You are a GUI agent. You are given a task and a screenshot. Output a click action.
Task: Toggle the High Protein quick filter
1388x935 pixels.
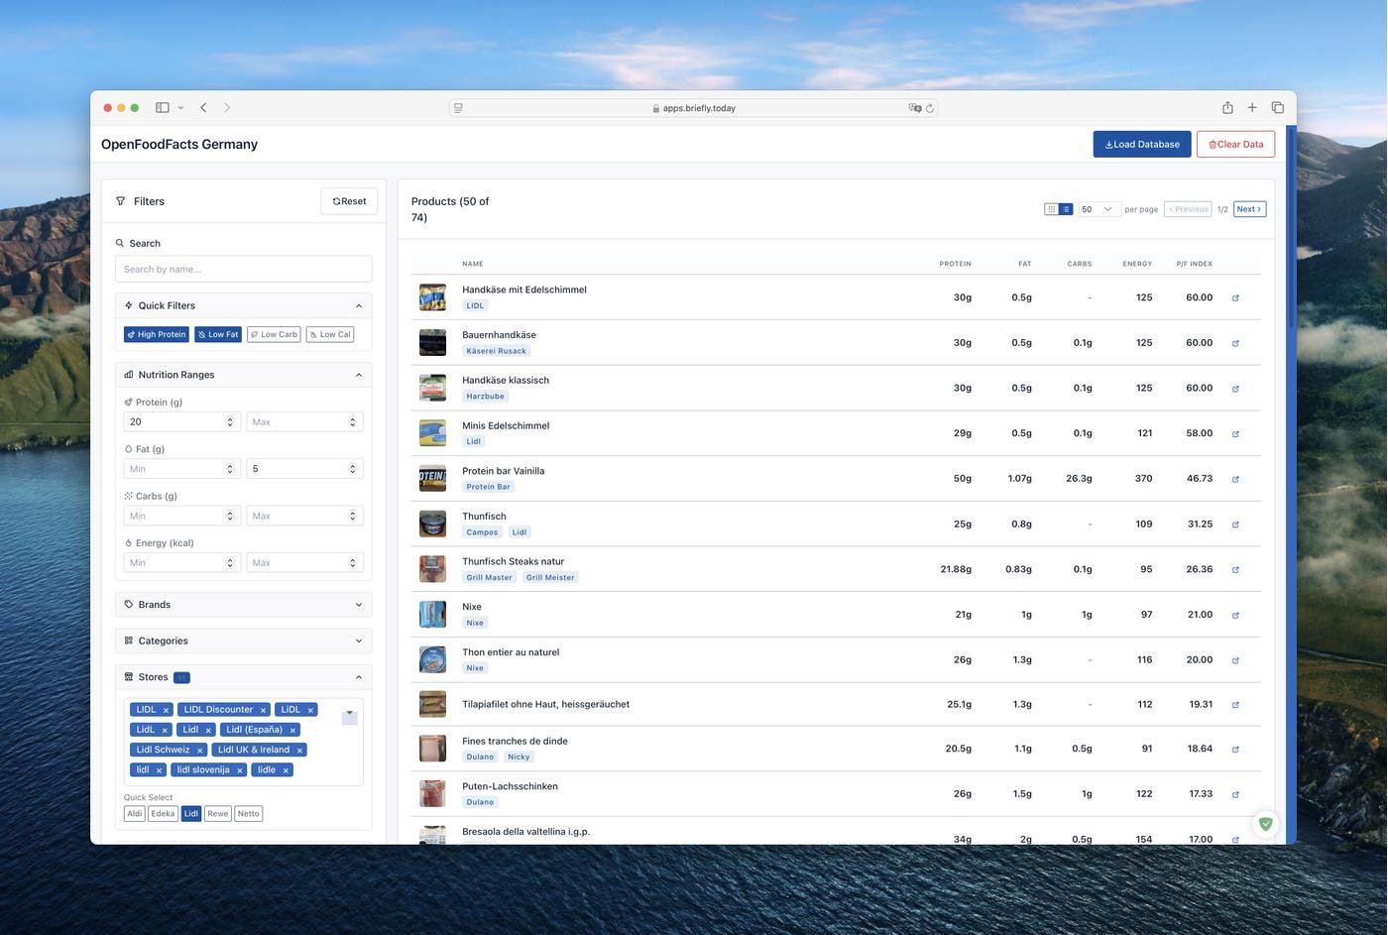[x=157, y=335]
